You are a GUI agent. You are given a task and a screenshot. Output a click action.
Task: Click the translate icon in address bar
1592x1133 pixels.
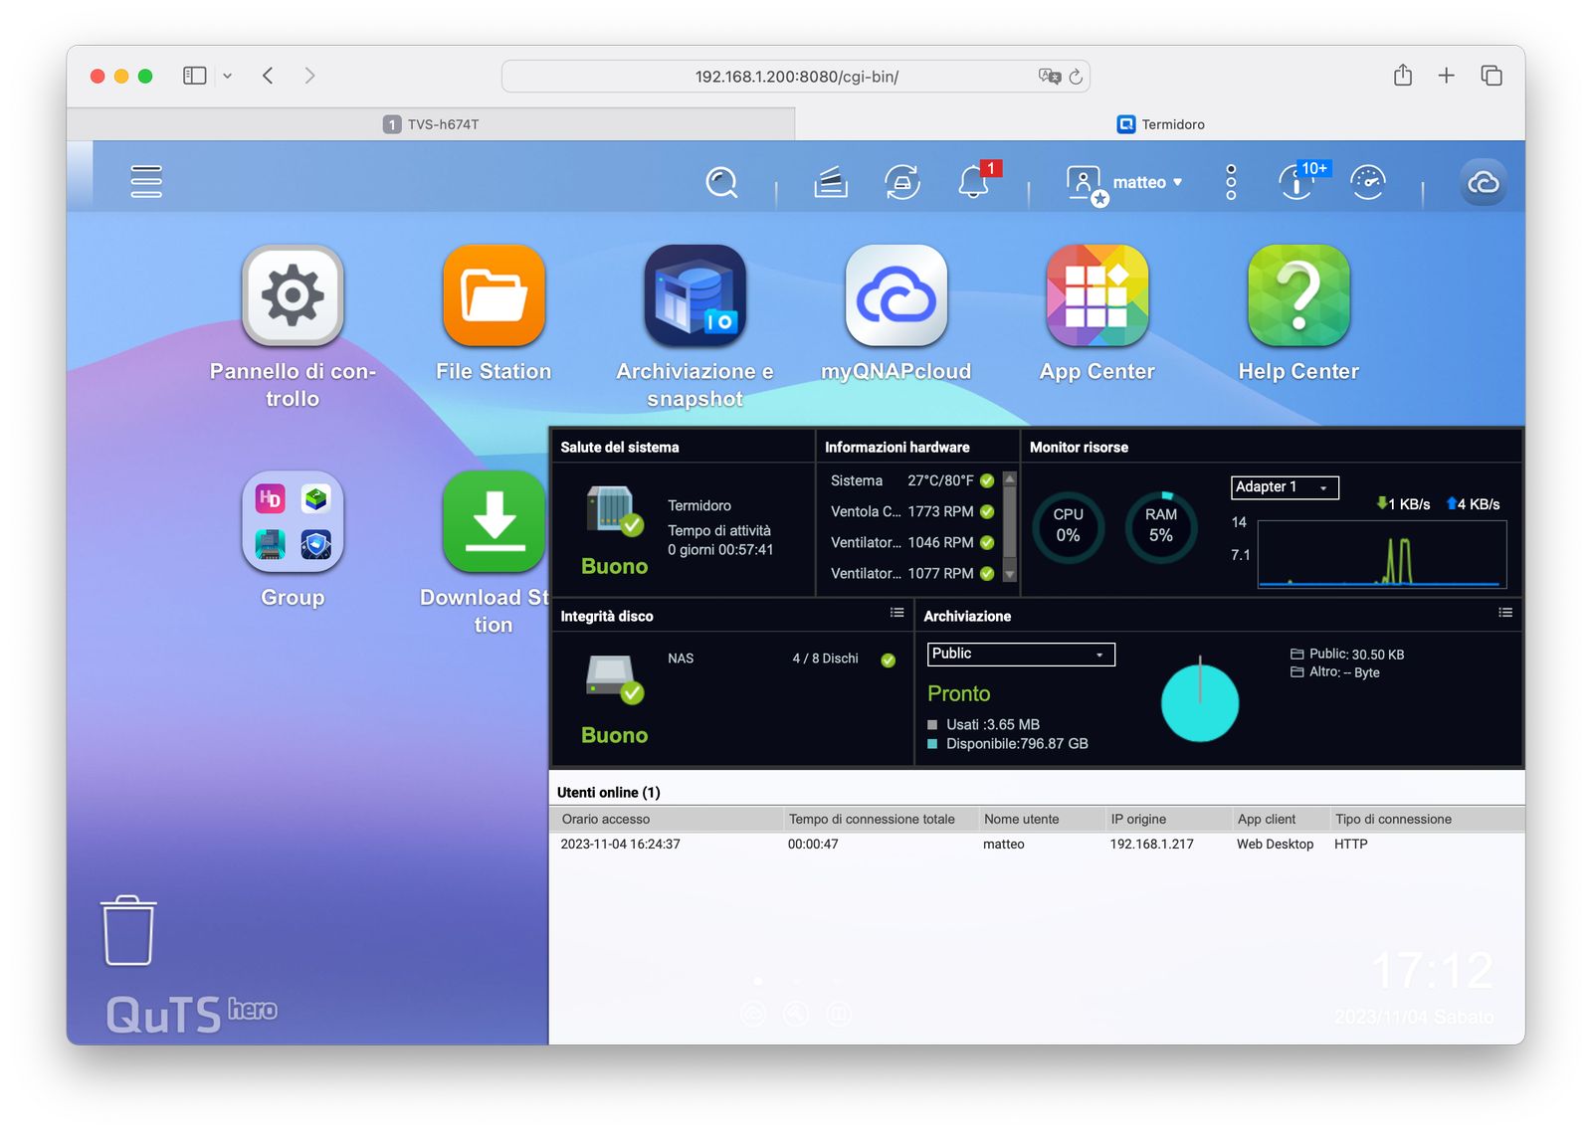pyautogui.click(x=1049, y=77)
